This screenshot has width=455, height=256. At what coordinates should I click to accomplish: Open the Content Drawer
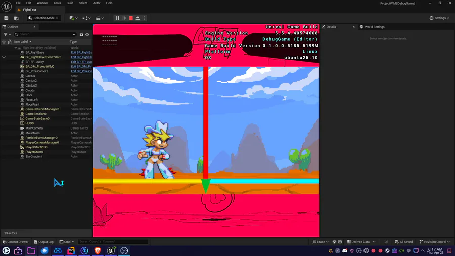(x=16, y=242)
